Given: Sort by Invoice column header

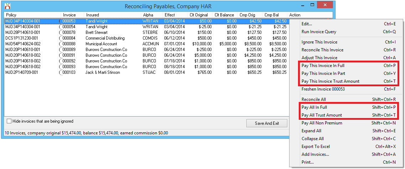Looking at the screenshot, I should click(72, 15).
